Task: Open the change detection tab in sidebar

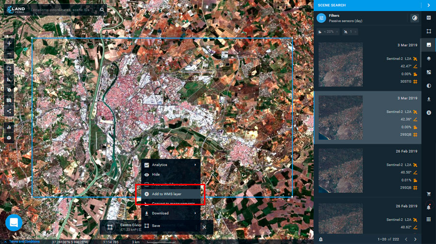Action: pos(429,72)
